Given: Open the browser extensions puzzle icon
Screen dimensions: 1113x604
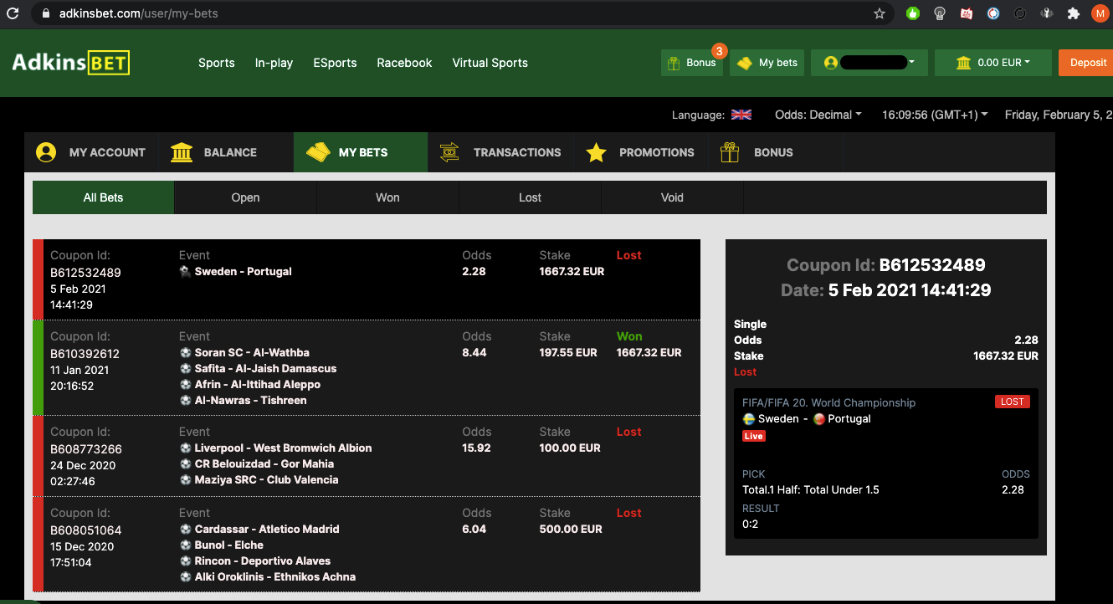Looking at the screenshot, I should [x=1074, y=13].
